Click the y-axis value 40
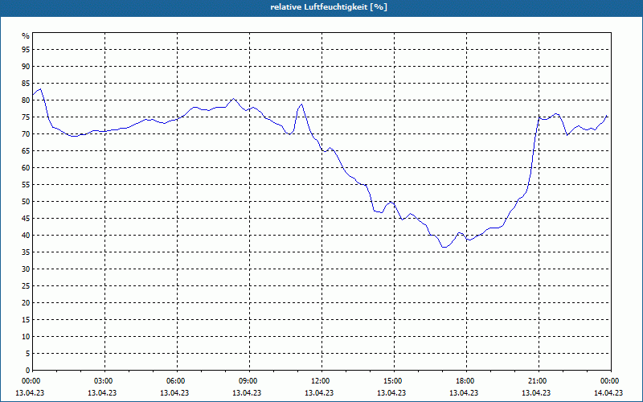Image resolution: width=643 pixels, height=402 pixels. coord(26,236)
